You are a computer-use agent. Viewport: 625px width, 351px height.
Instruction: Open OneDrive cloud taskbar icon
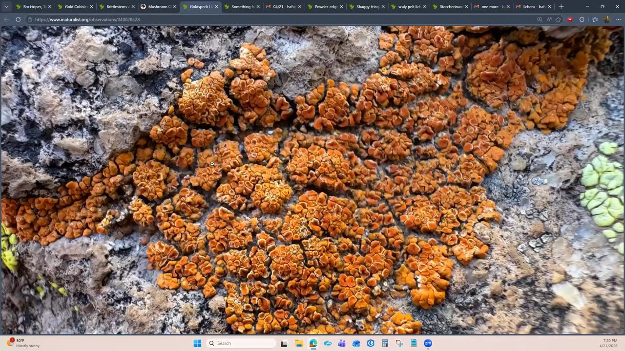point(328,343)
